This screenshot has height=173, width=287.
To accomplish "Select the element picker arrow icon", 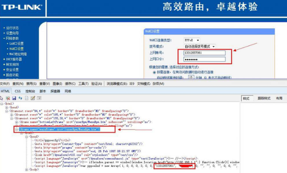I will coord(1,98).
